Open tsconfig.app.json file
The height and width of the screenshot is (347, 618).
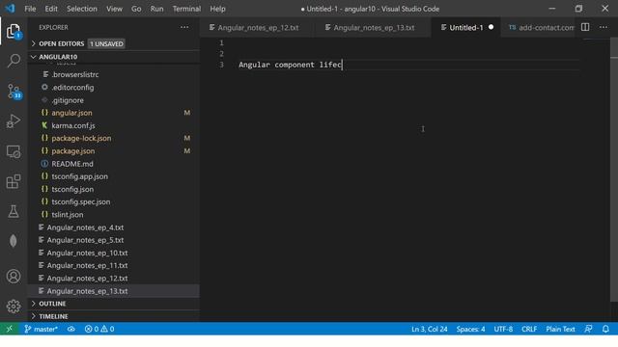(79, 176)
